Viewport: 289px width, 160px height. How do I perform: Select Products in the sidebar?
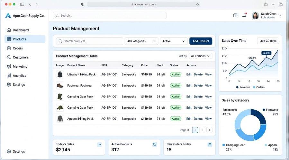tap(25, 39)
